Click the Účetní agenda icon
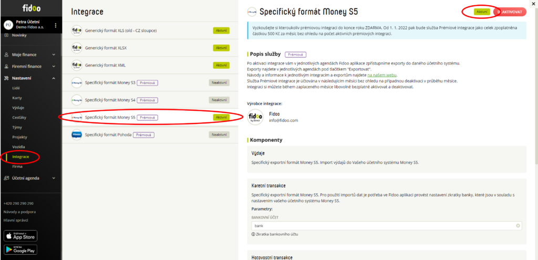Viewport: 538px width, 260px height. [6, 178]
